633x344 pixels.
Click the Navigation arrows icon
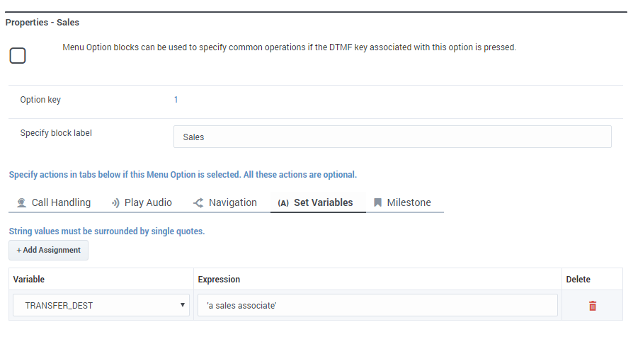198,202
